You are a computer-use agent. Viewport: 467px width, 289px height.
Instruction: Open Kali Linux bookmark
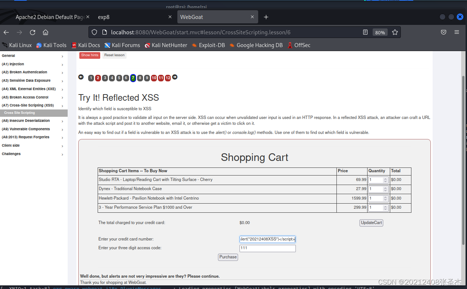(x=17, y=45)
